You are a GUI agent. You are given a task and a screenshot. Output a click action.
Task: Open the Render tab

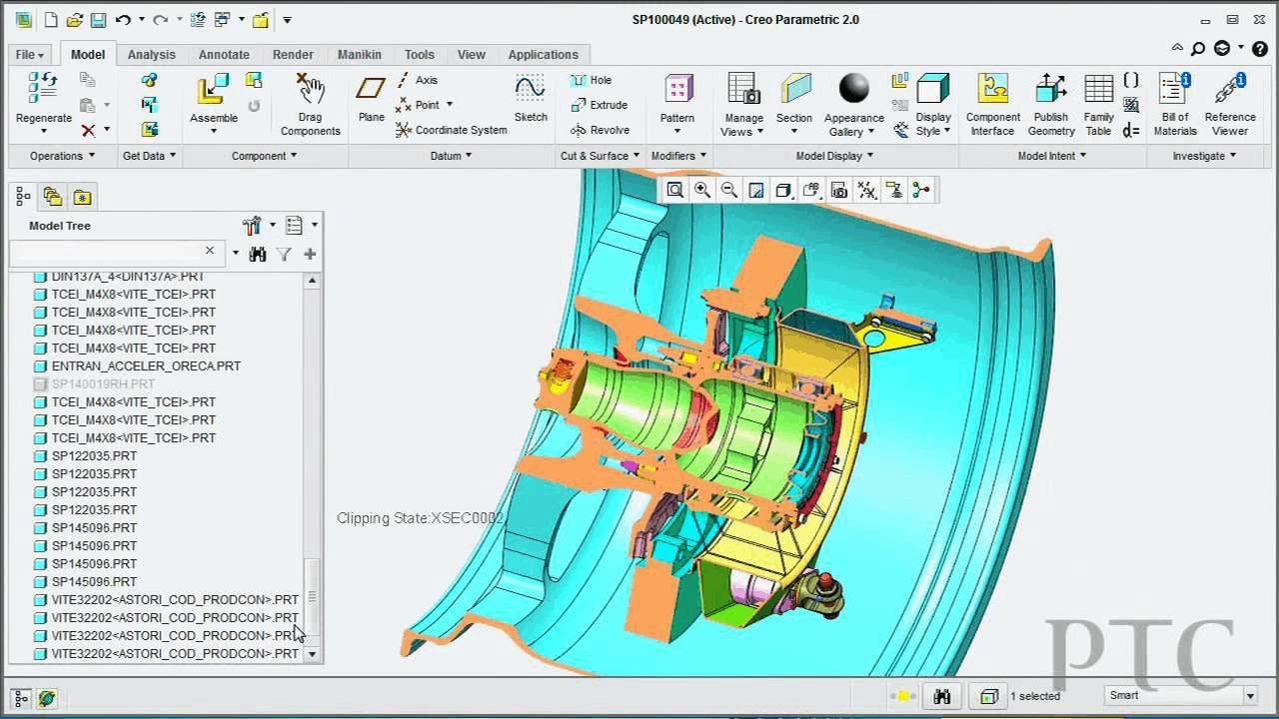click(293, 55)
